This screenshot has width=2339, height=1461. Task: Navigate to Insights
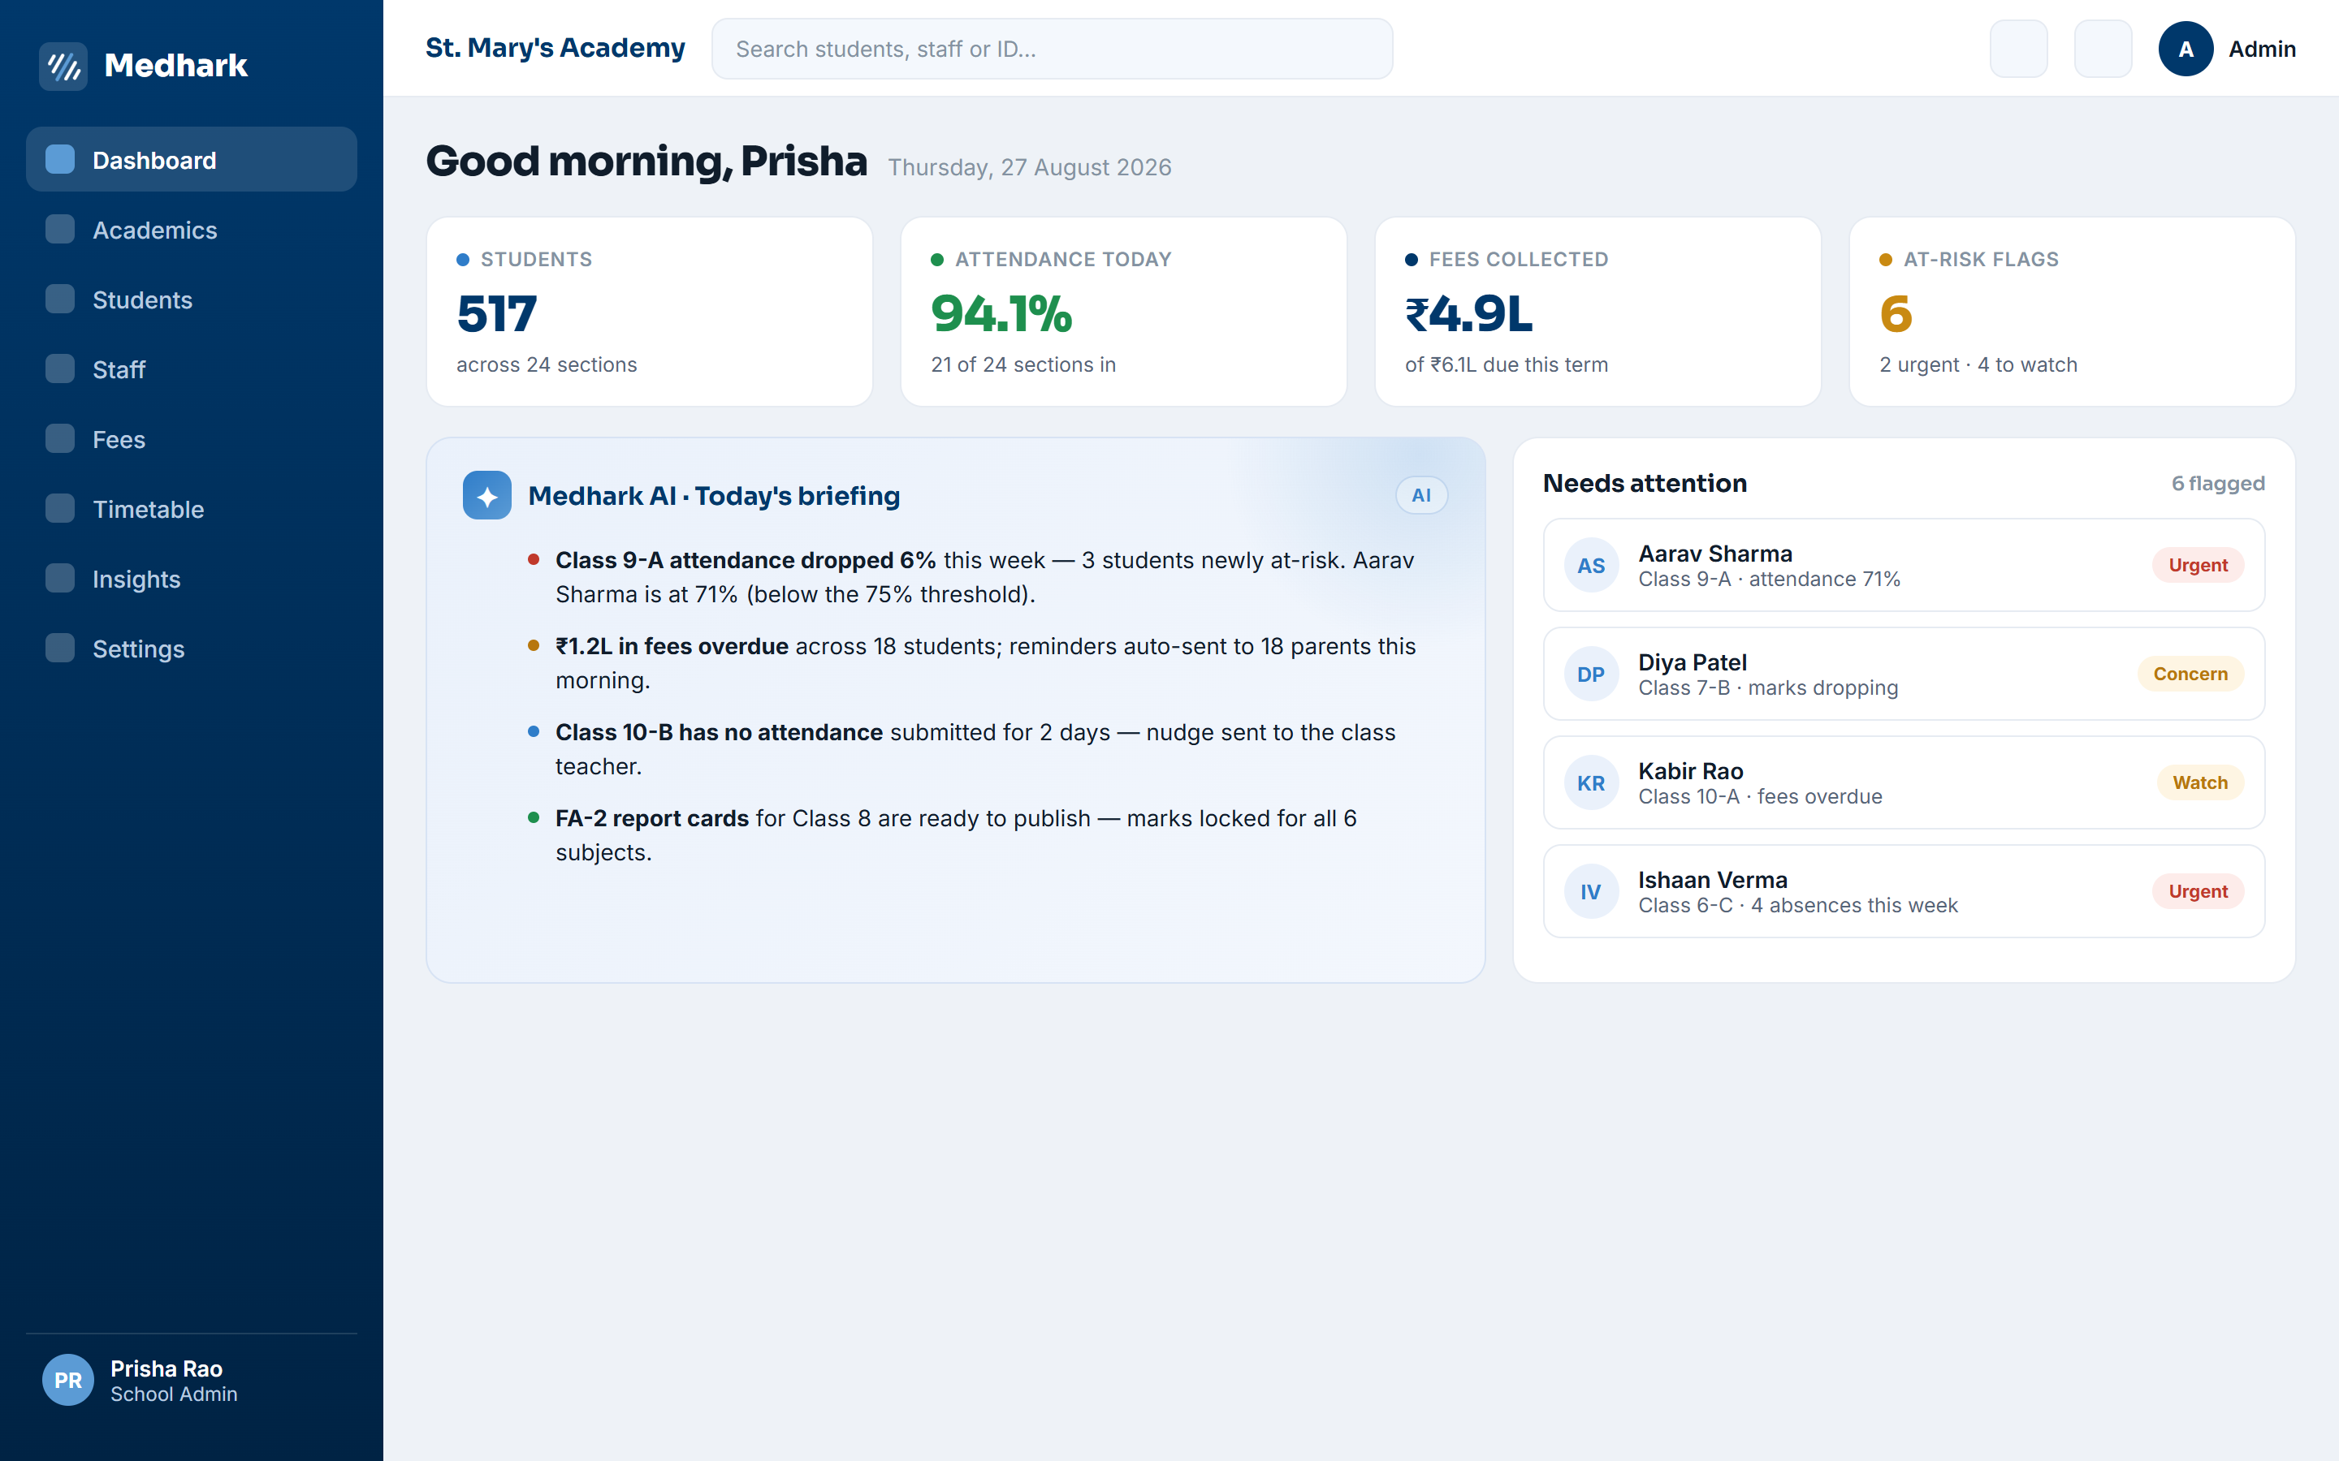coord(192,578)
